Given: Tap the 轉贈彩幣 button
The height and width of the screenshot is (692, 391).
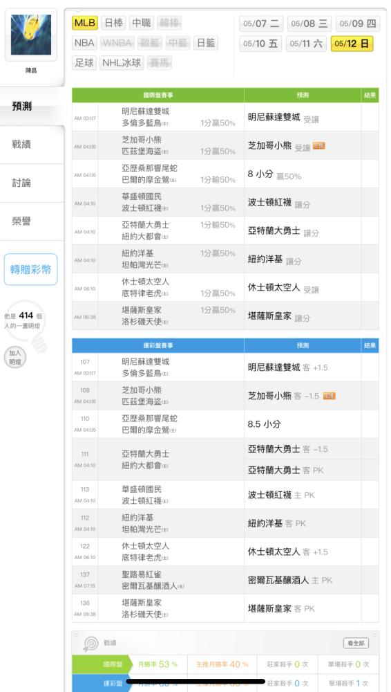Looking at the screenshot, I should coord(31,270).
